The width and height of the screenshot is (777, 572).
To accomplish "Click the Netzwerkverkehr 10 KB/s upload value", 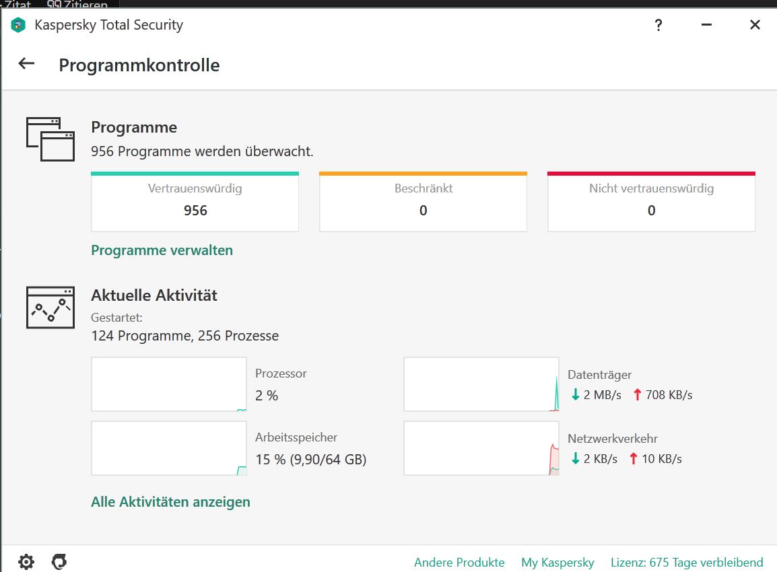I will 656,458.
